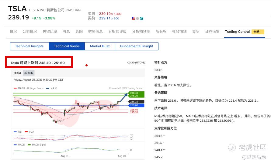Click the resistance level 251.6 *

(x=159, y=143)
